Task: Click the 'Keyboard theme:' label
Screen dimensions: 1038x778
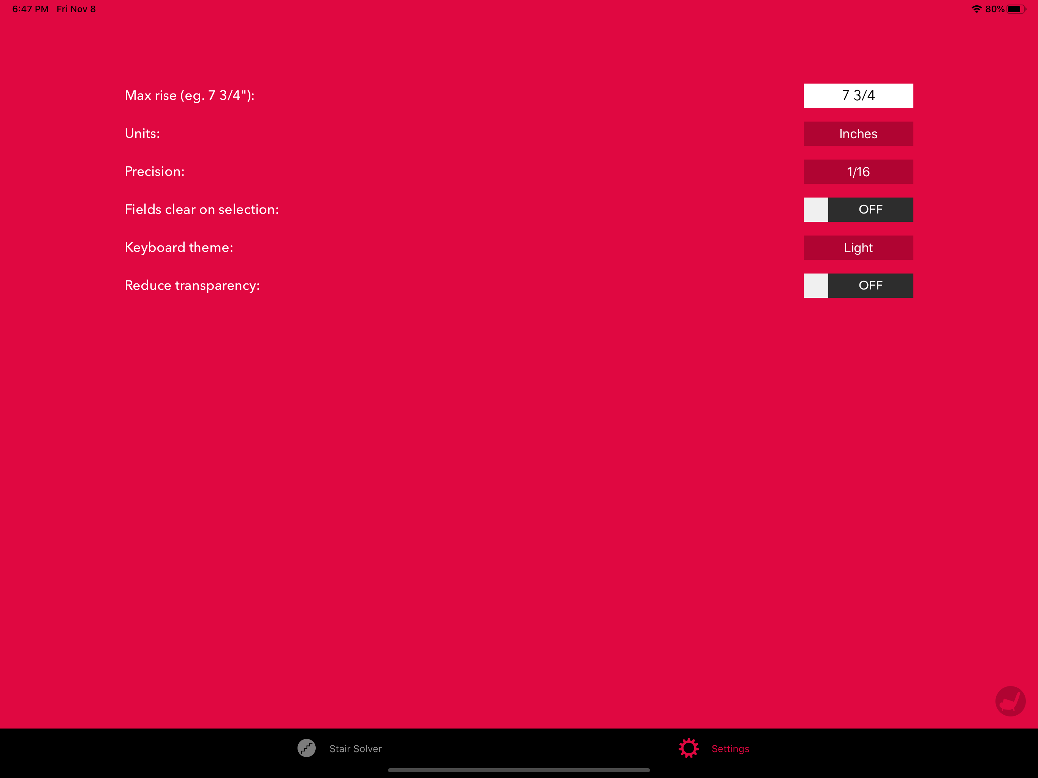Action: [179, 248]
